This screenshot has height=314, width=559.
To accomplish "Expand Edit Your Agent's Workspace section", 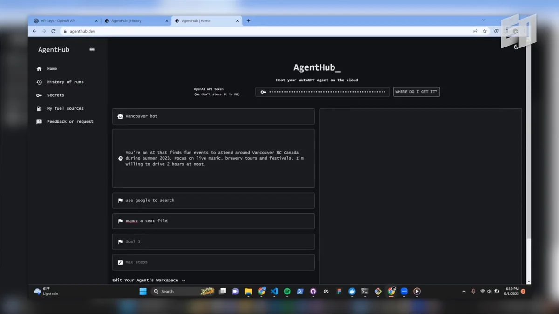I will (149, 281).
